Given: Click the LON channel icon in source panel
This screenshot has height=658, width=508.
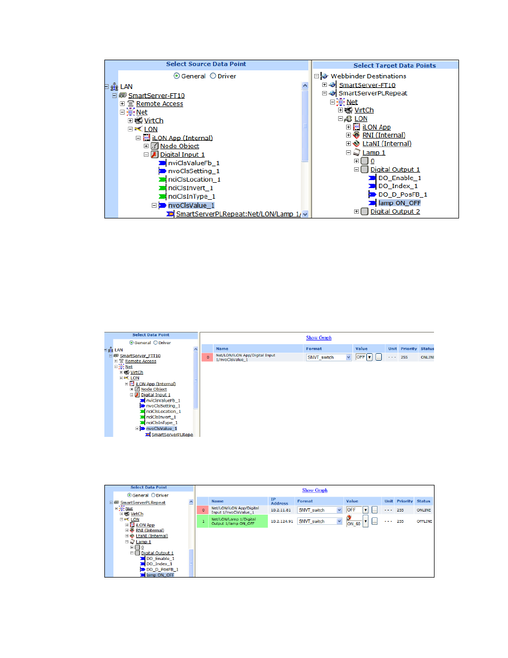Looking at the screenshot, I should point(138,129).
